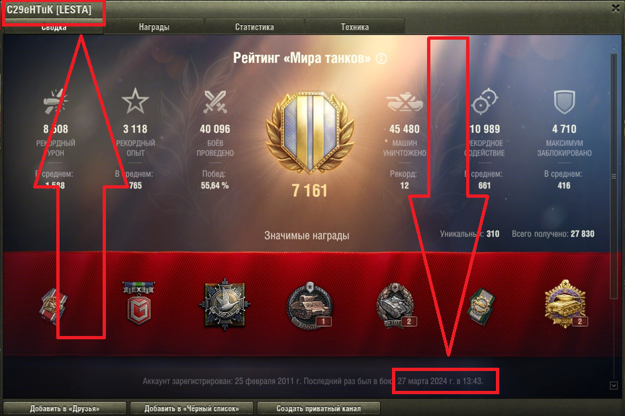
Task: Click the central rating emblem badge
Action: pyautogui.click(x=310, y=134)
